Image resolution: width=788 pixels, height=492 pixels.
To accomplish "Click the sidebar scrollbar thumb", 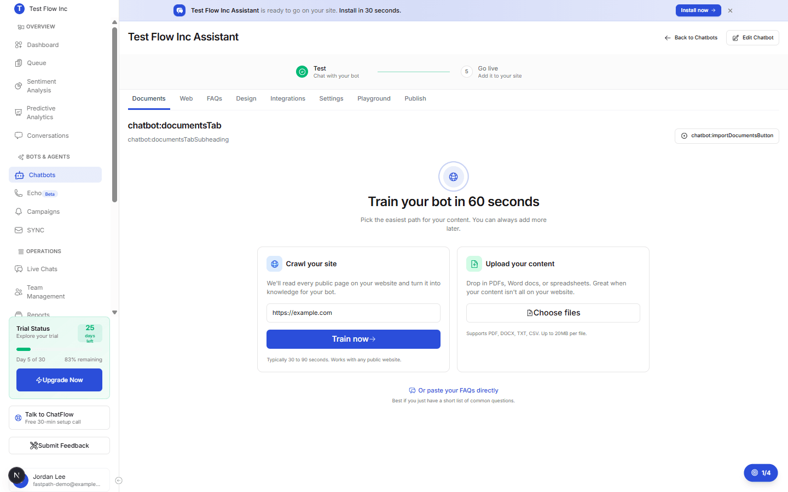I will (x=114, y=115).
